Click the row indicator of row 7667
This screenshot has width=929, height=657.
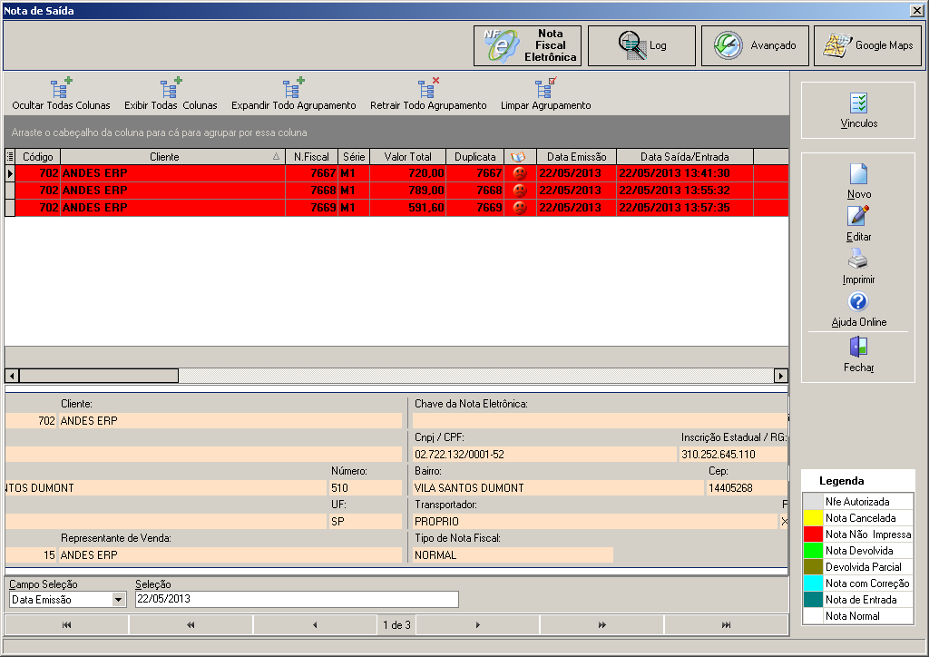click(9, 173)
